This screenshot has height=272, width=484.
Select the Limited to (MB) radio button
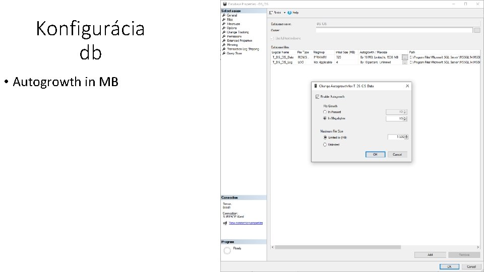(x=325, y=138)
